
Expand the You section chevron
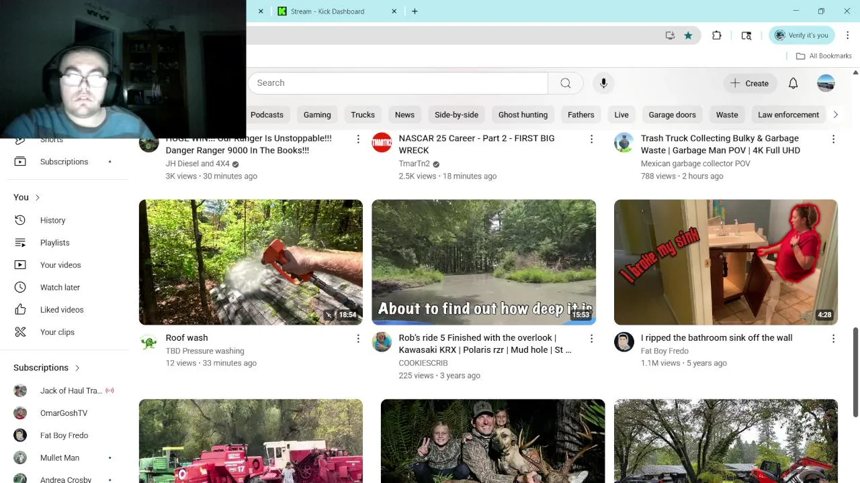[38, 197]
